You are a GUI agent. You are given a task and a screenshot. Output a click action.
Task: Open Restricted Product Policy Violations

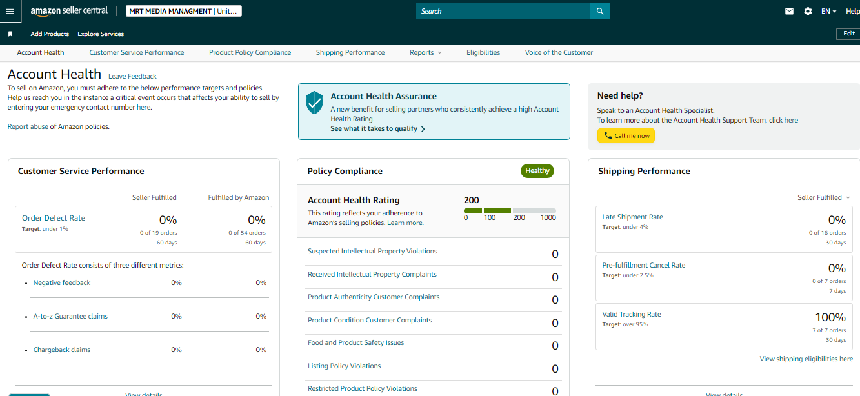tap(363, 388)
